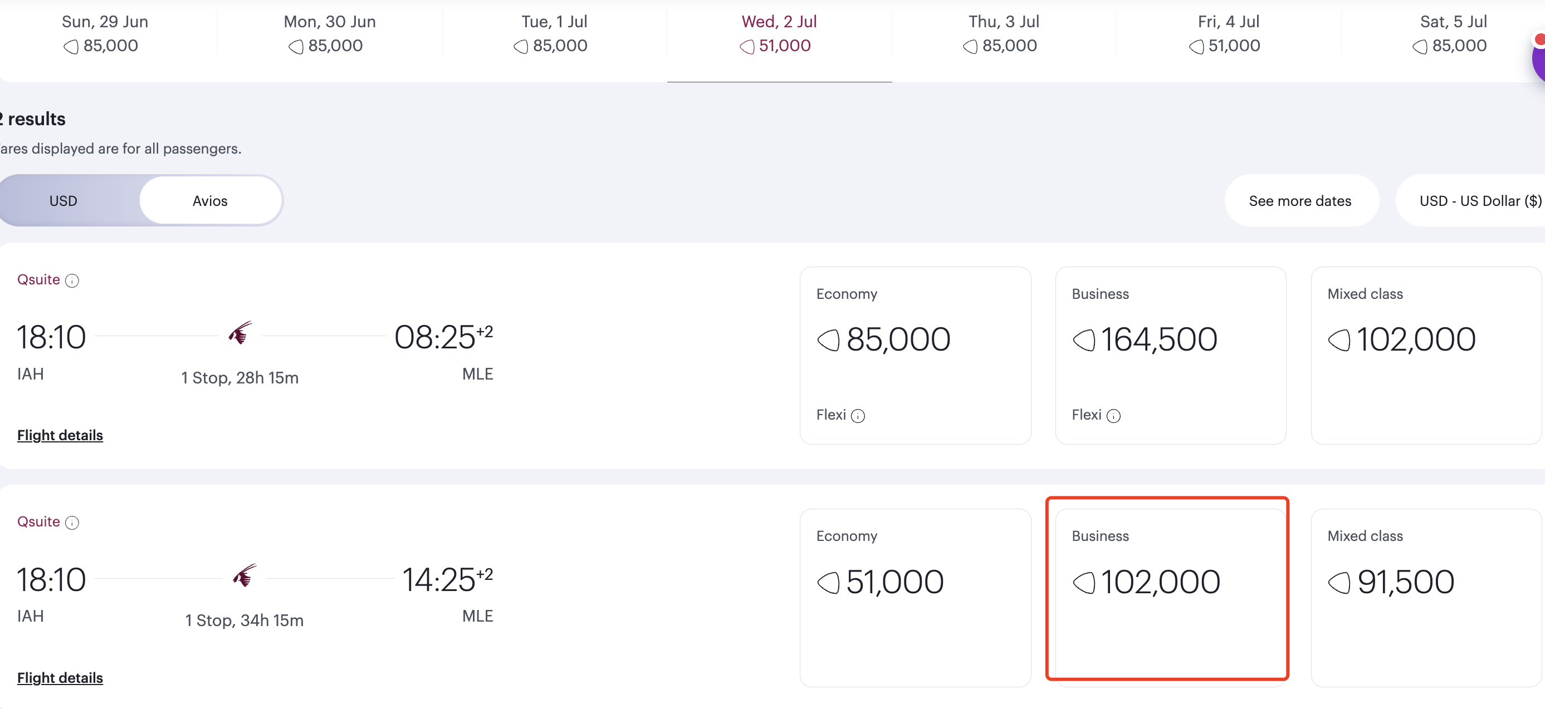Expand Flight details for the 34h 15m flight
Screen dimensions: 1545x709
(x=60, y=678)
